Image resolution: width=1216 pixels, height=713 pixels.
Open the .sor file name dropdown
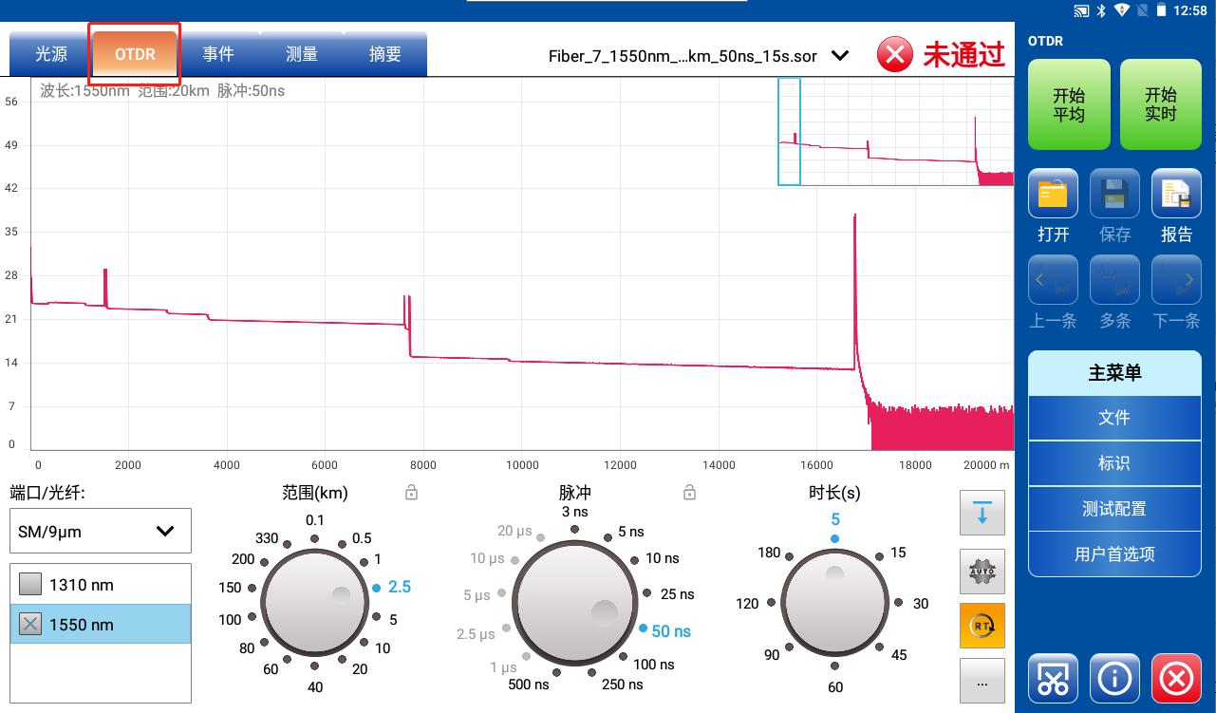click(x=839, y=56)
